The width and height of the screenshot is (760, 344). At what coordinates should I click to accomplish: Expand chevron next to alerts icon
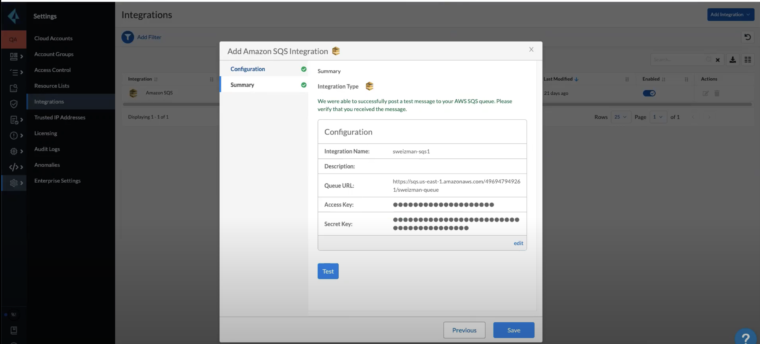(x=21, y=135)
